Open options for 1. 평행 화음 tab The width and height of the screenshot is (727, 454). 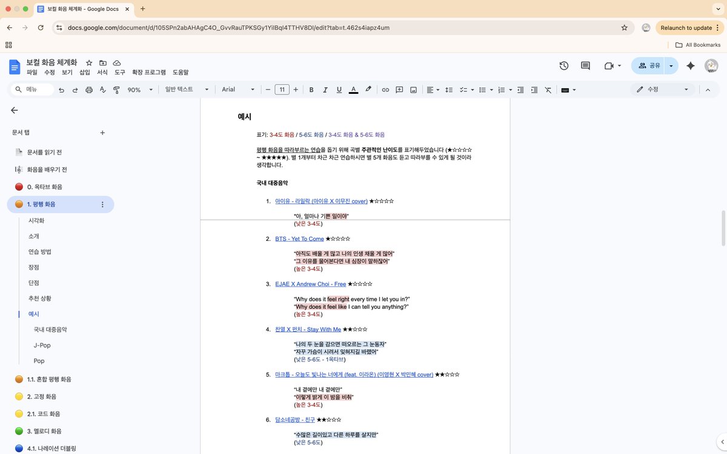coord(102,205)
